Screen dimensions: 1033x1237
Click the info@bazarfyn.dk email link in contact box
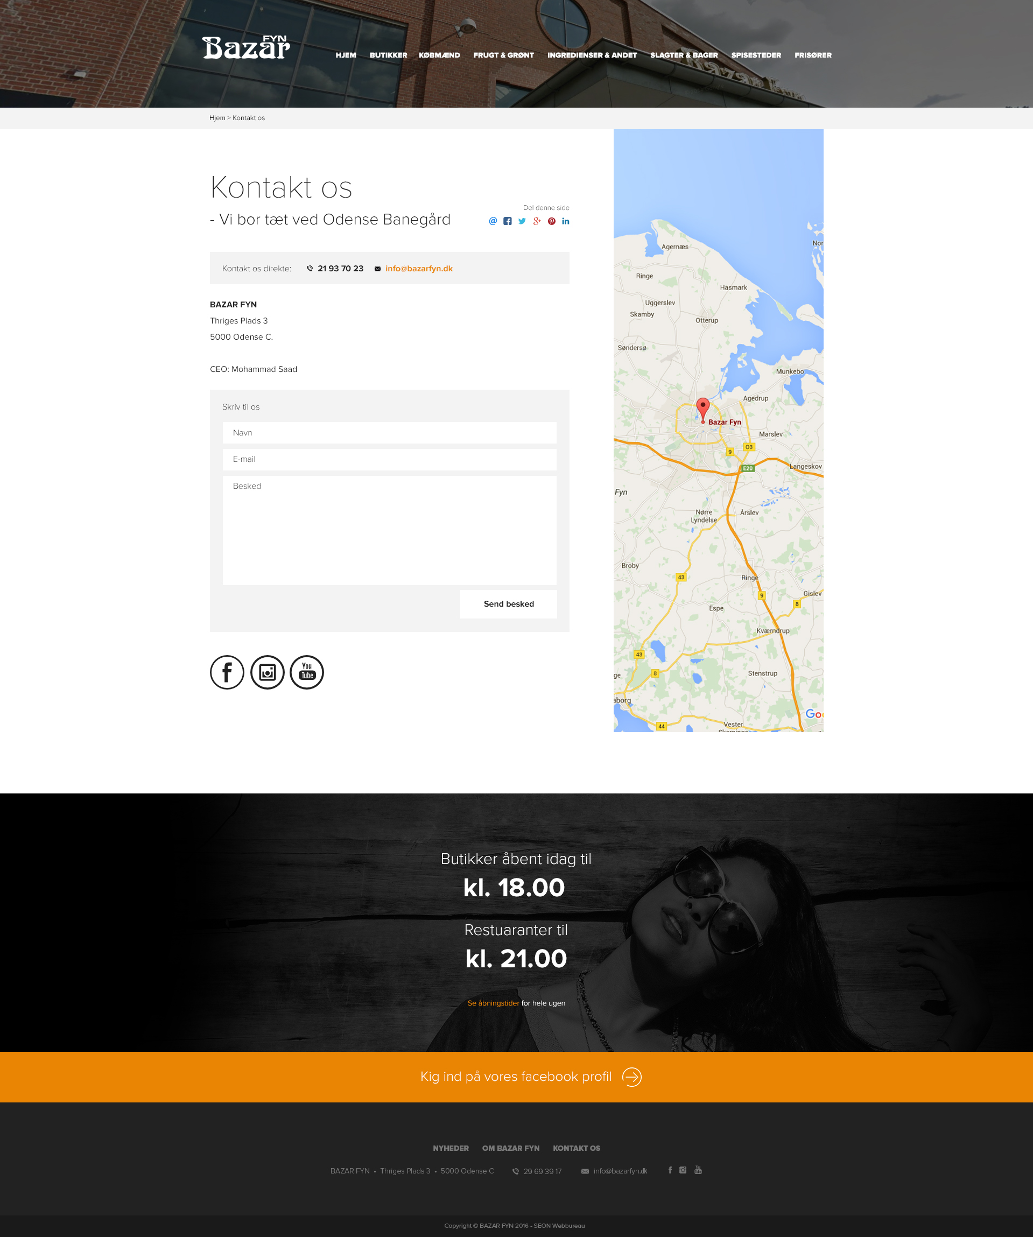(x=419, y=269)
